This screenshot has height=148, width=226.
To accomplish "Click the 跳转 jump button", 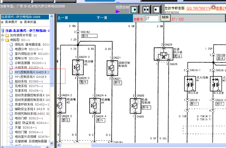I will point(166,18).
